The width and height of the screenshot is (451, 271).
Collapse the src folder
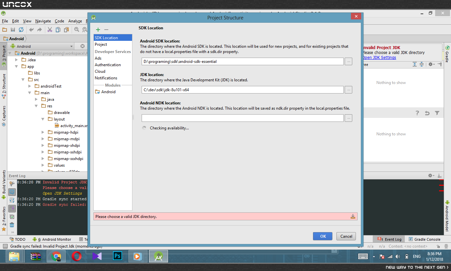23,79
